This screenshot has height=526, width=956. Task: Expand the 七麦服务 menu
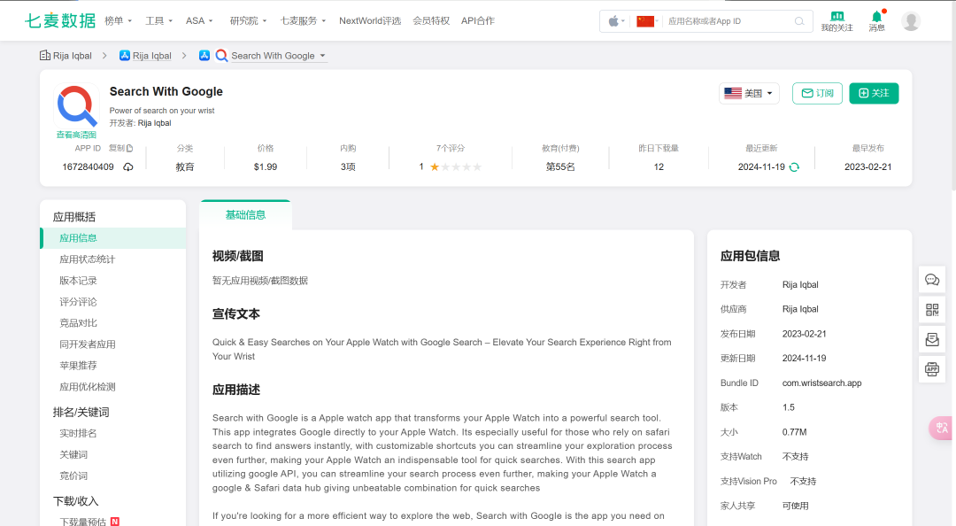(303, 20)
